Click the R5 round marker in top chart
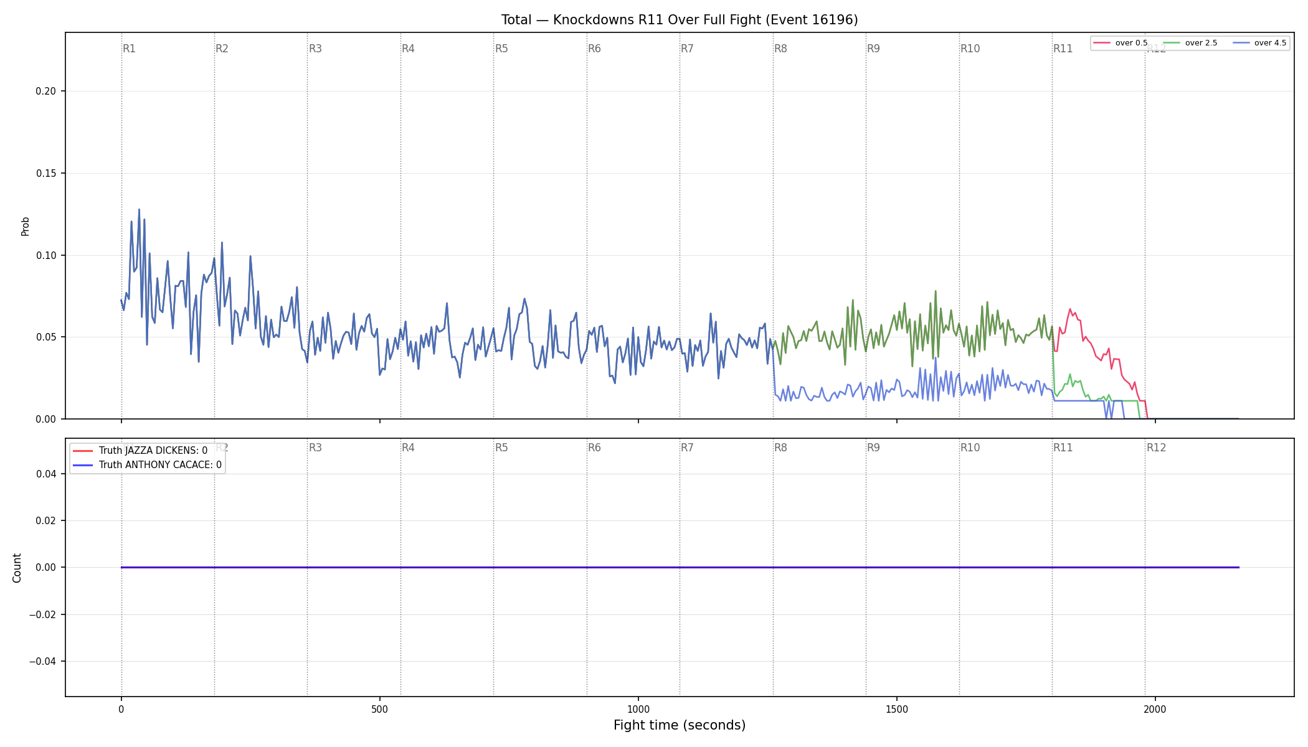The height and width of the screenshot is (747, 1308). tap(501, 49)
